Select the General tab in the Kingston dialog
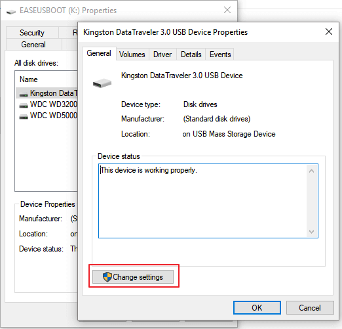The width and height of the screenshot is (342, 329). pos(99,53)
